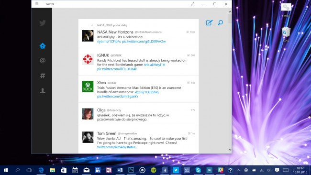Open touch keyboard icon in tray

[x=286, y=170]
